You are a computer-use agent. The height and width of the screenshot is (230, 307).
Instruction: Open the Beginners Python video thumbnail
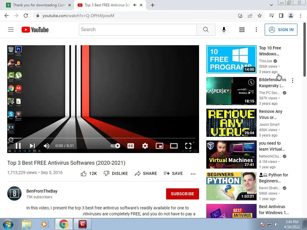pos(231,186)
